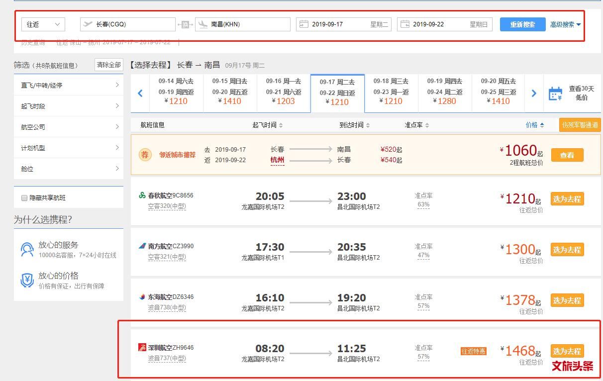Click 清除全部 to clear filters
The image size is (603, 381).
109,65
